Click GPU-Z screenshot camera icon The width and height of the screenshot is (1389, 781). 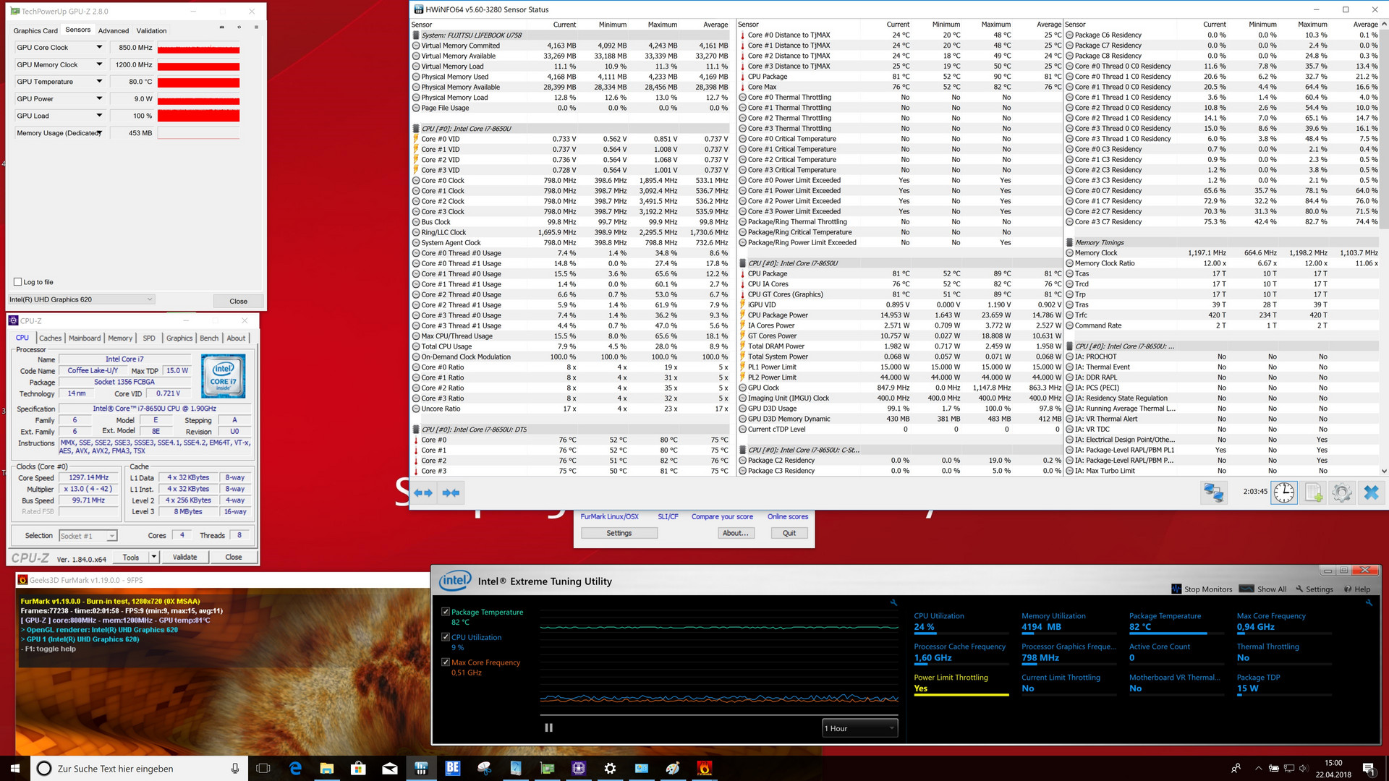(x=221, y=27)
